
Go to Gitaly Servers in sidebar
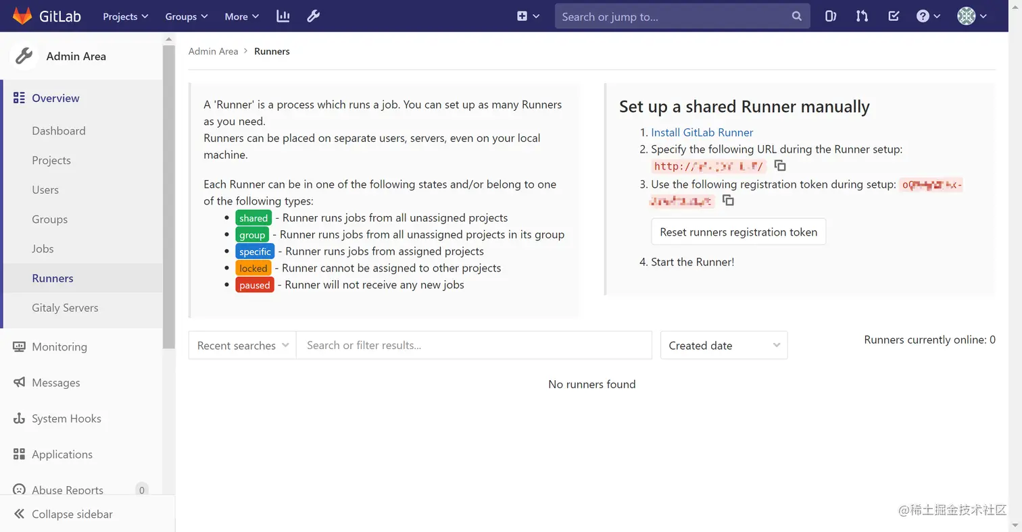click(65, 308)
